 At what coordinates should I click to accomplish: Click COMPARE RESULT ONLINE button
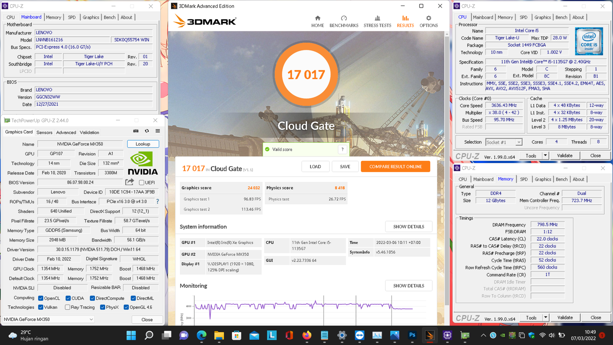[396, 166]
